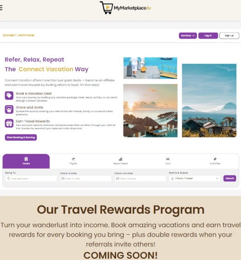This screenshot has width=241, height=260.
Task: Select the Resort Deals tab
Action: pyautogui.click(x=120, y=161)
